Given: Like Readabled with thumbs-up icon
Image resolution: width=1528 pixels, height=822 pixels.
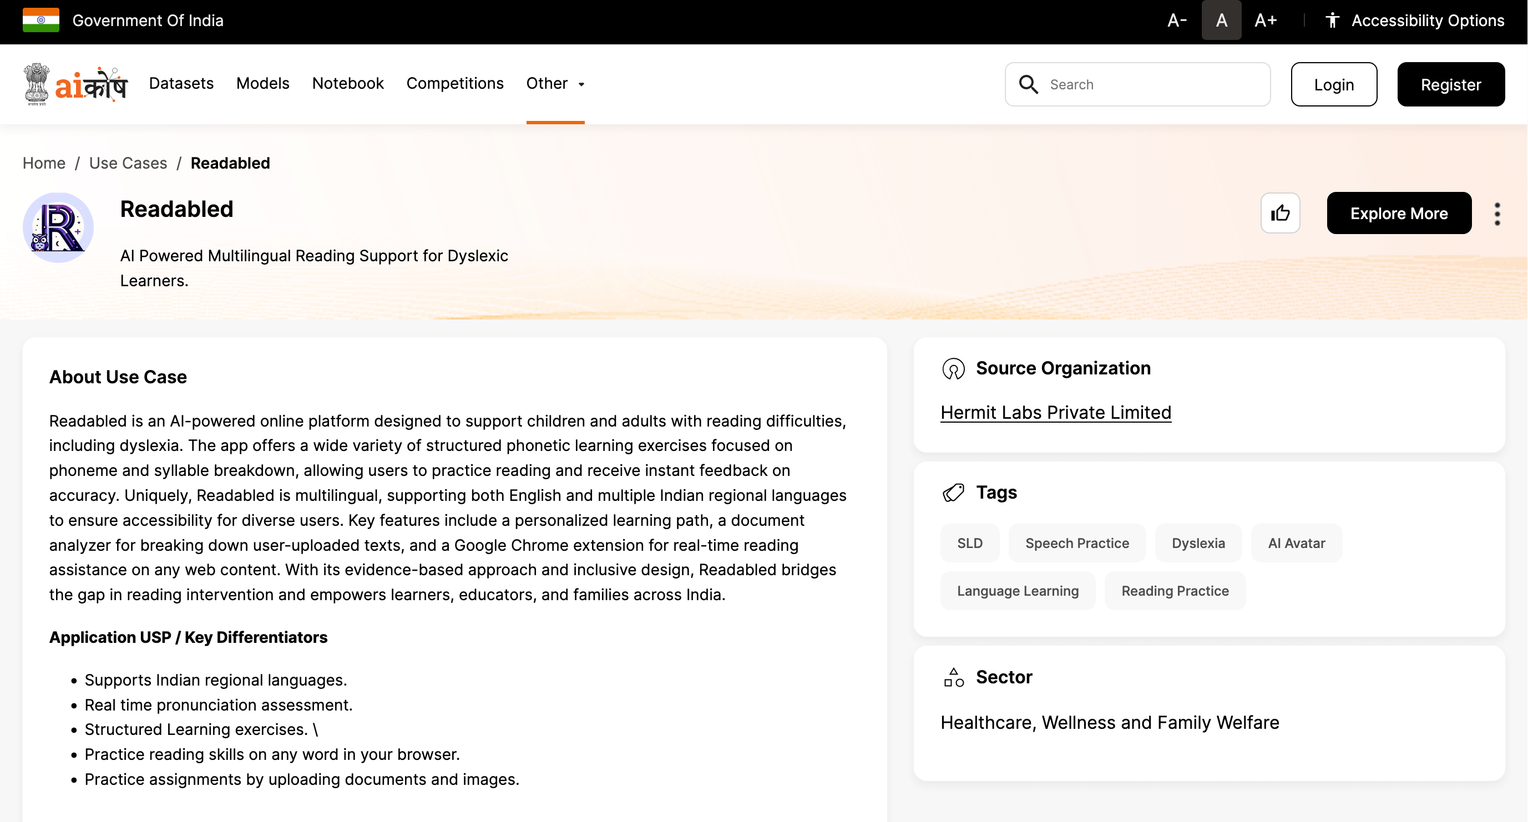Looking at the screenshot, I should [1280, 213].
